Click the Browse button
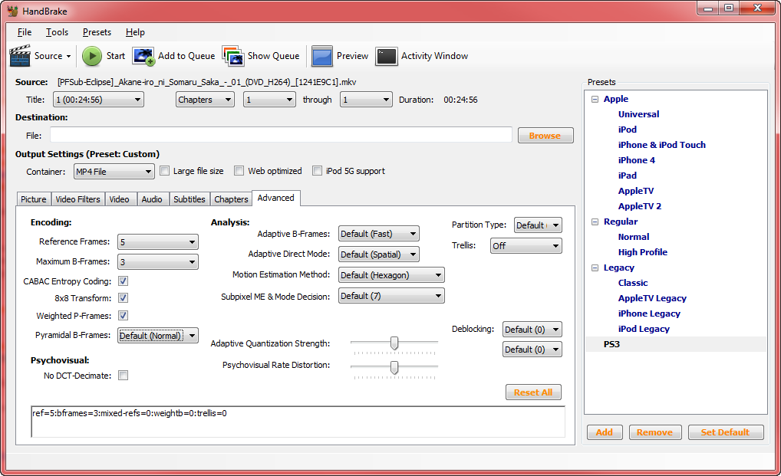Image resolution: width=781 pixels, height=476 pixels. click(545, 136)
